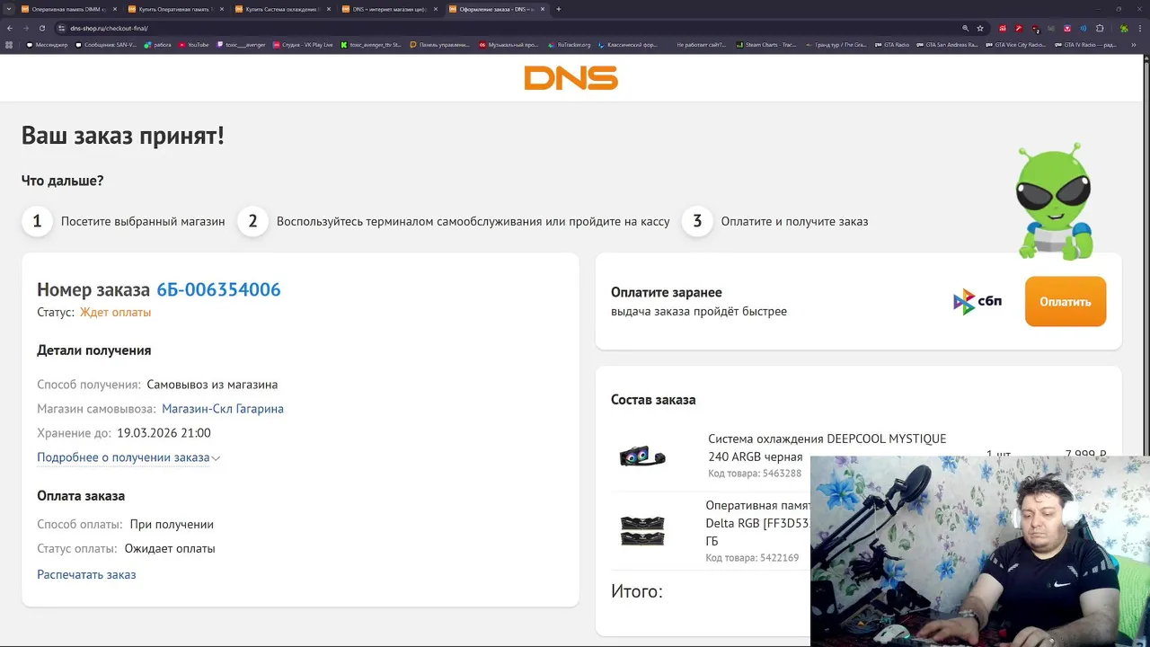Open the zoom magnifier icon in the address bar
This screenshot has height=647, width=1150.
click(966, 28)
